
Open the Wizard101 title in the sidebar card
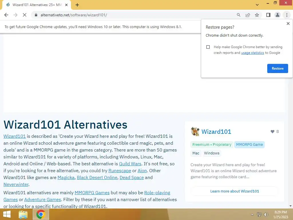[x=216, y=132]
